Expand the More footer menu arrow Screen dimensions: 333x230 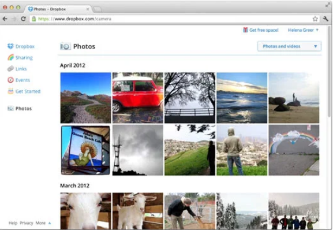(50, 223)
